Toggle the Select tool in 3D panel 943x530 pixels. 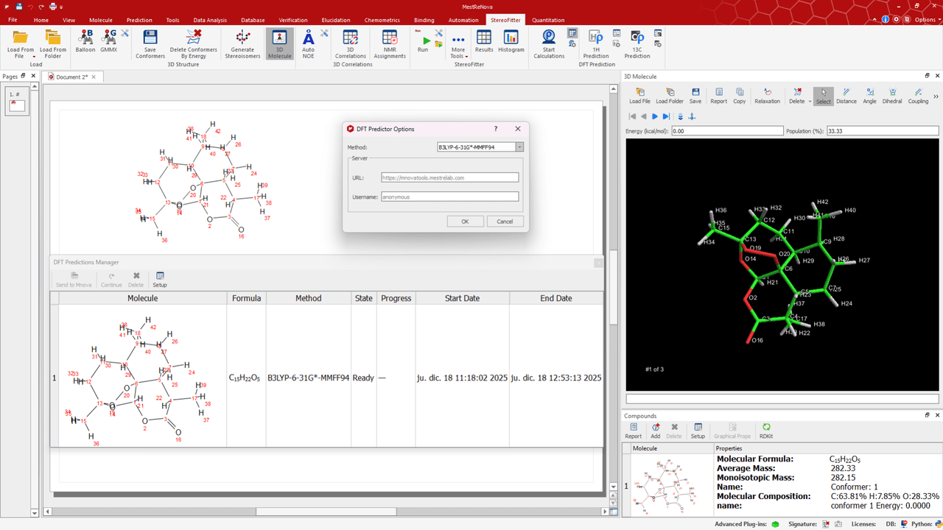coord(823,96)
